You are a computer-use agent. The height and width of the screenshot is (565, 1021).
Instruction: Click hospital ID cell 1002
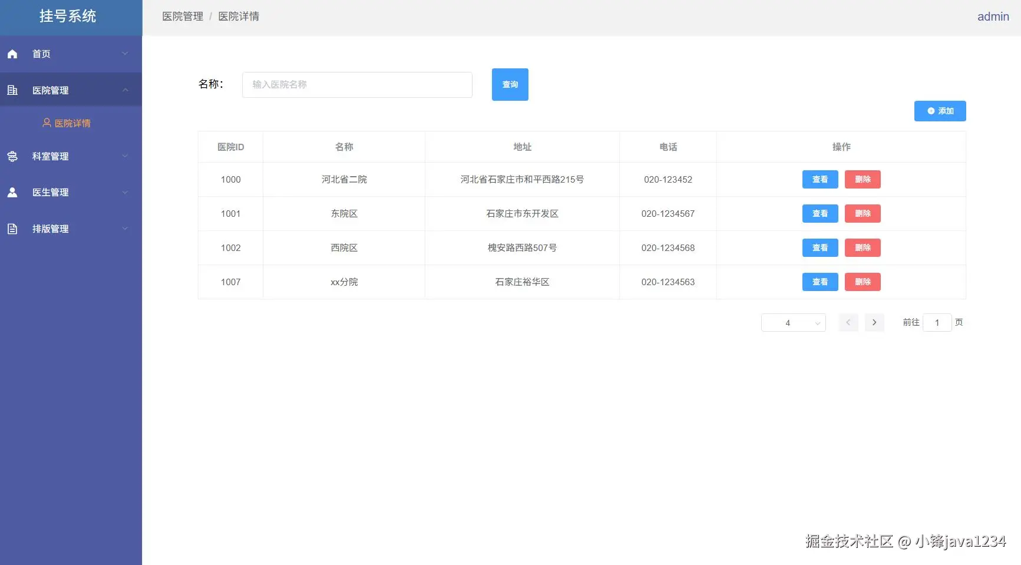point(231,248)
